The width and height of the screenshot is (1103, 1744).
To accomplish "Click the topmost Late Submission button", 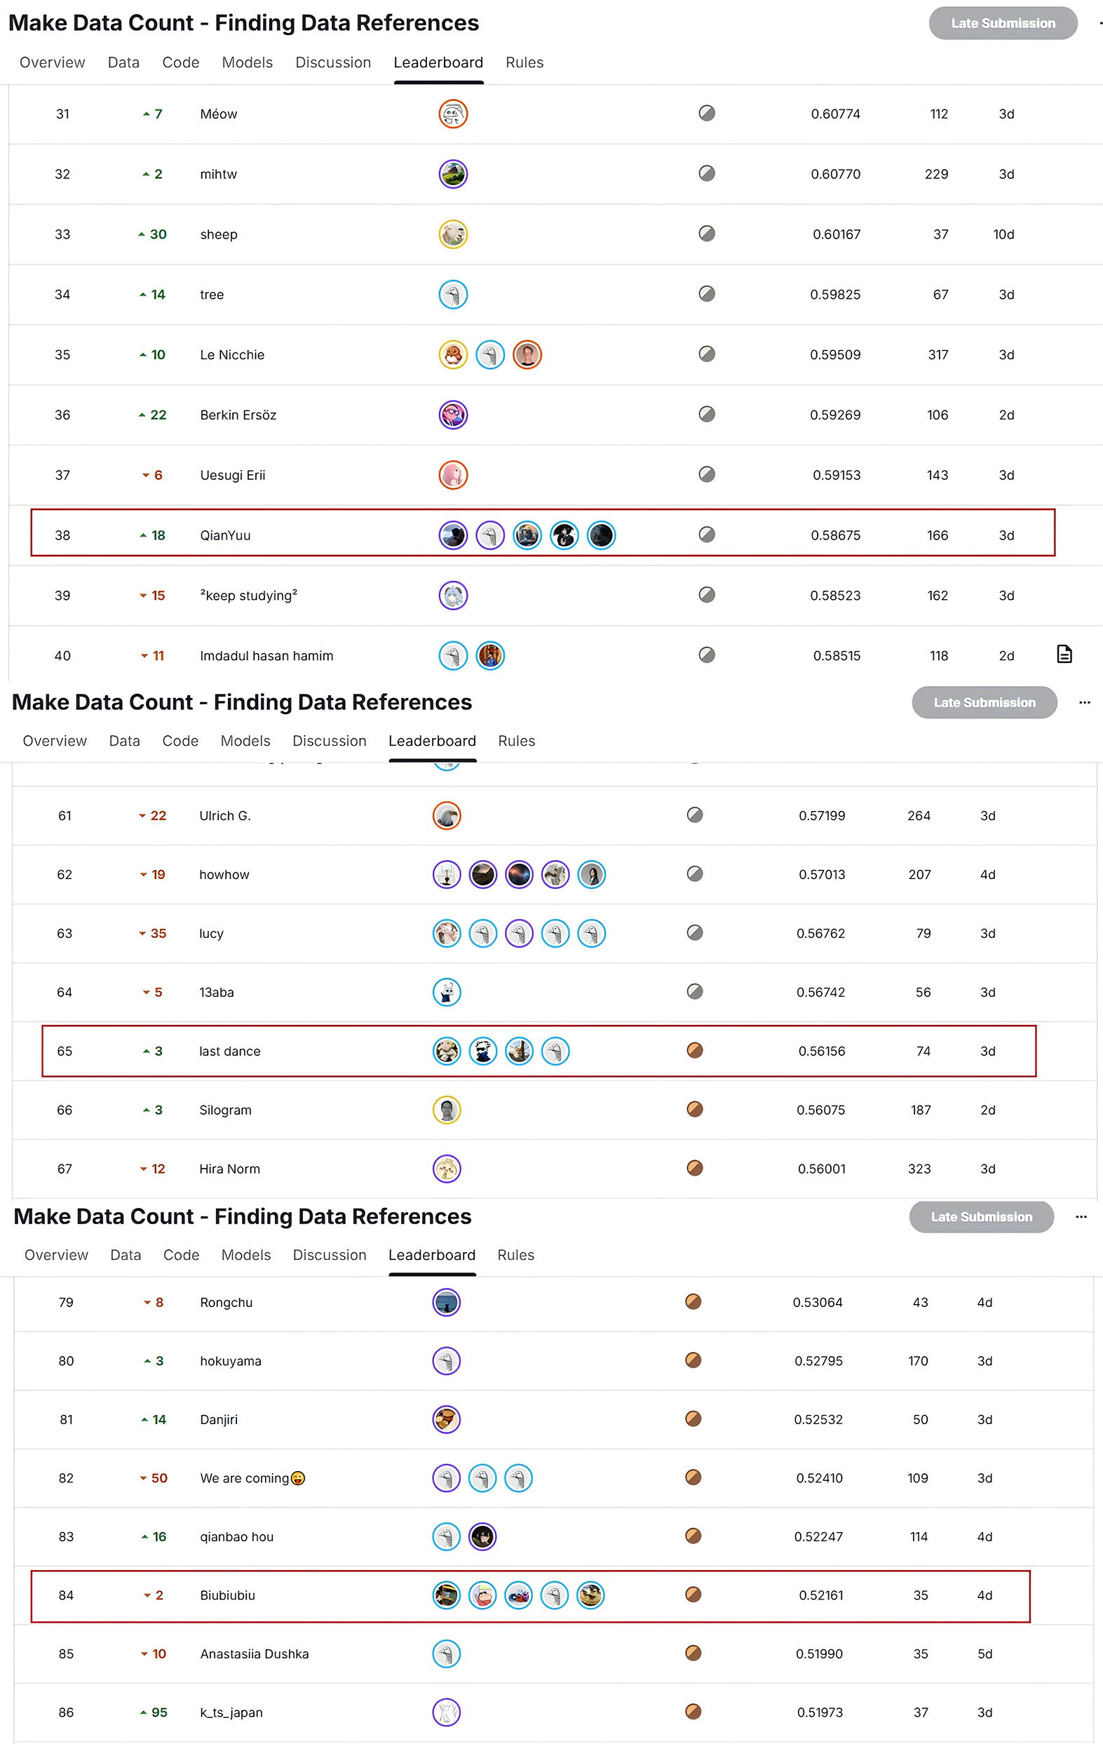I will 1003,23.
